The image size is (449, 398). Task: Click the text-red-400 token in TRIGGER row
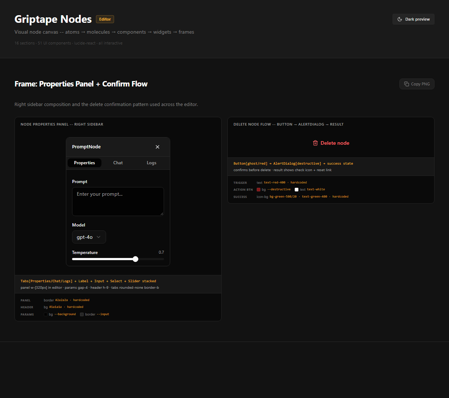point(274,182)
